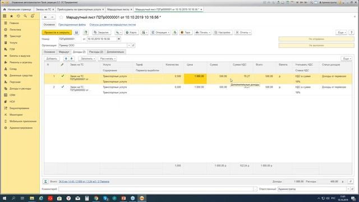Click the Карта button
Image resolution: width=359 pixels, height=202 pixels.
coord(131,33)
